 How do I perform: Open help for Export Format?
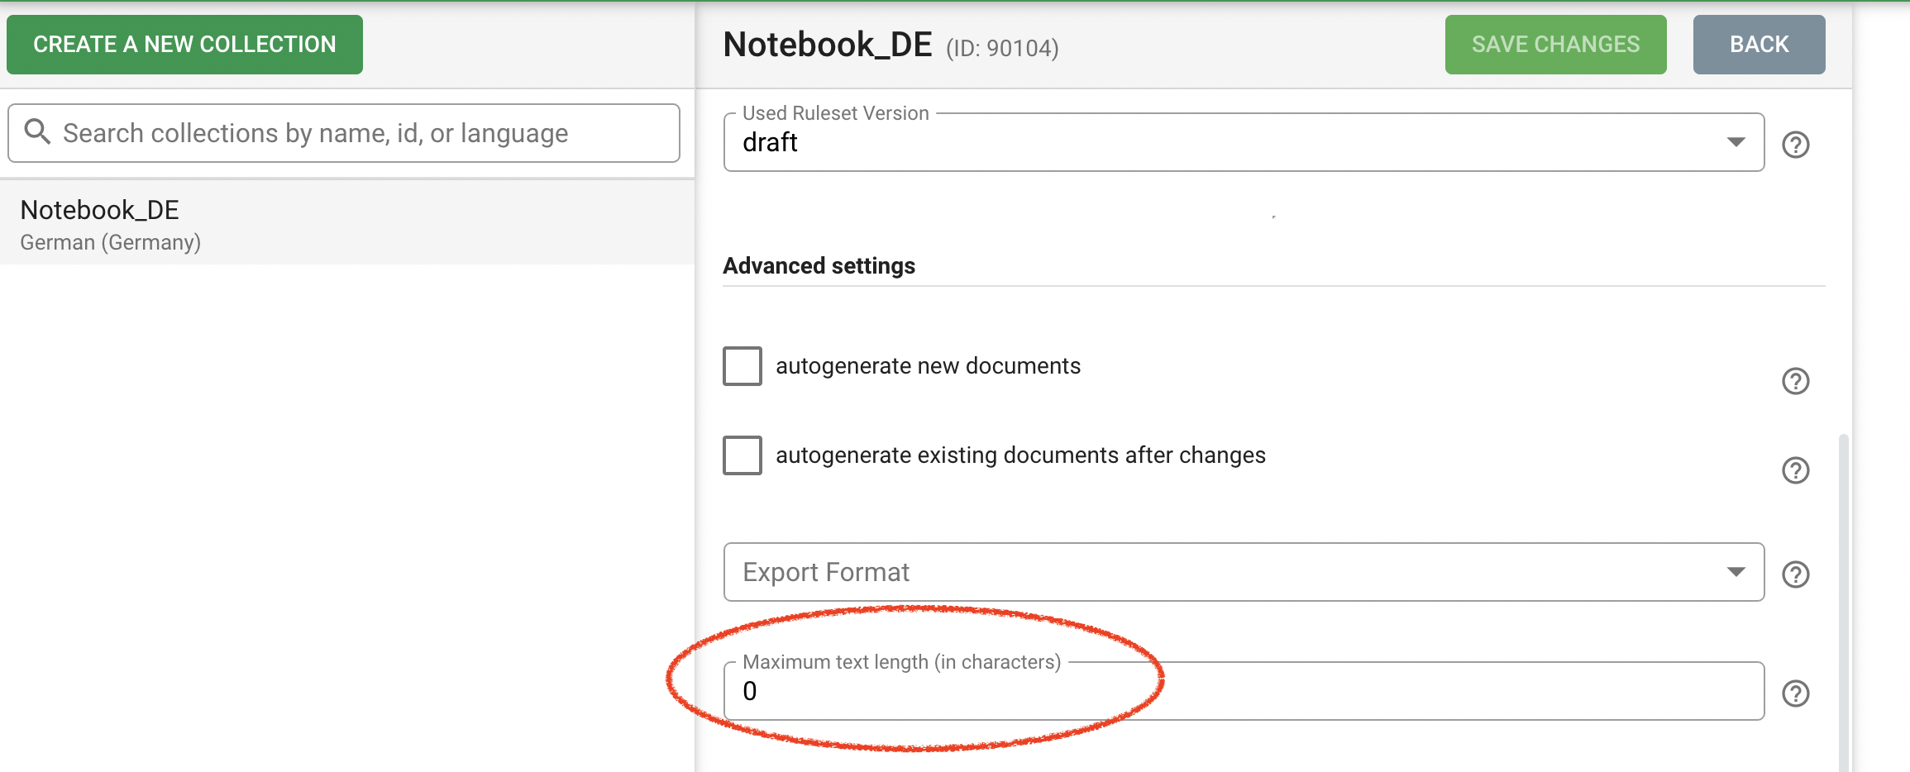[1796, 573]
